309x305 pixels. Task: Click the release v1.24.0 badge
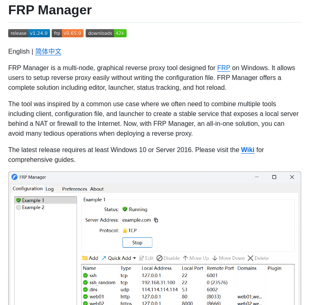(x=29, y=33)
